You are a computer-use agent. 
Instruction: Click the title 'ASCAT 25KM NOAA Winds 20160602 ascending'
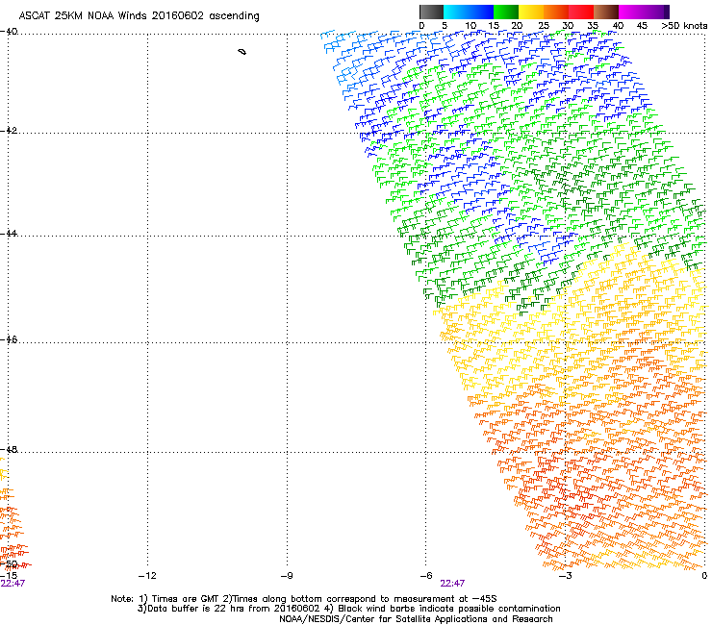tap(139, 15)
